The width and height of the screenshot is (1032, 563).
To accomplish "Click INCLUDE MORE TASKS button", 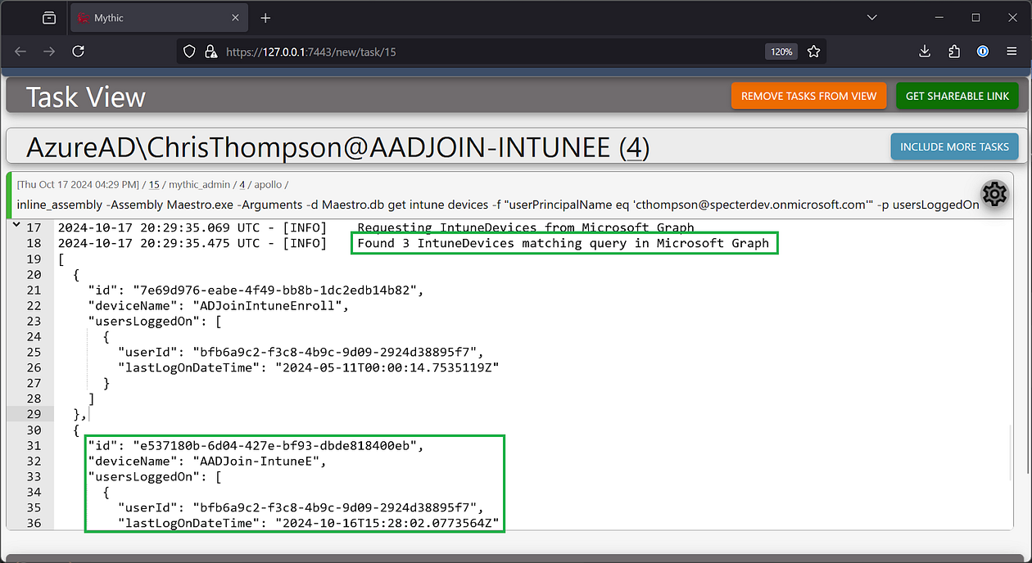I will click(954, 146).
